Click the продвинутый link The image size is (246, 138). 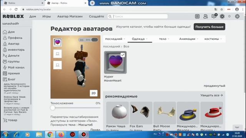click(x=214, y=86)
